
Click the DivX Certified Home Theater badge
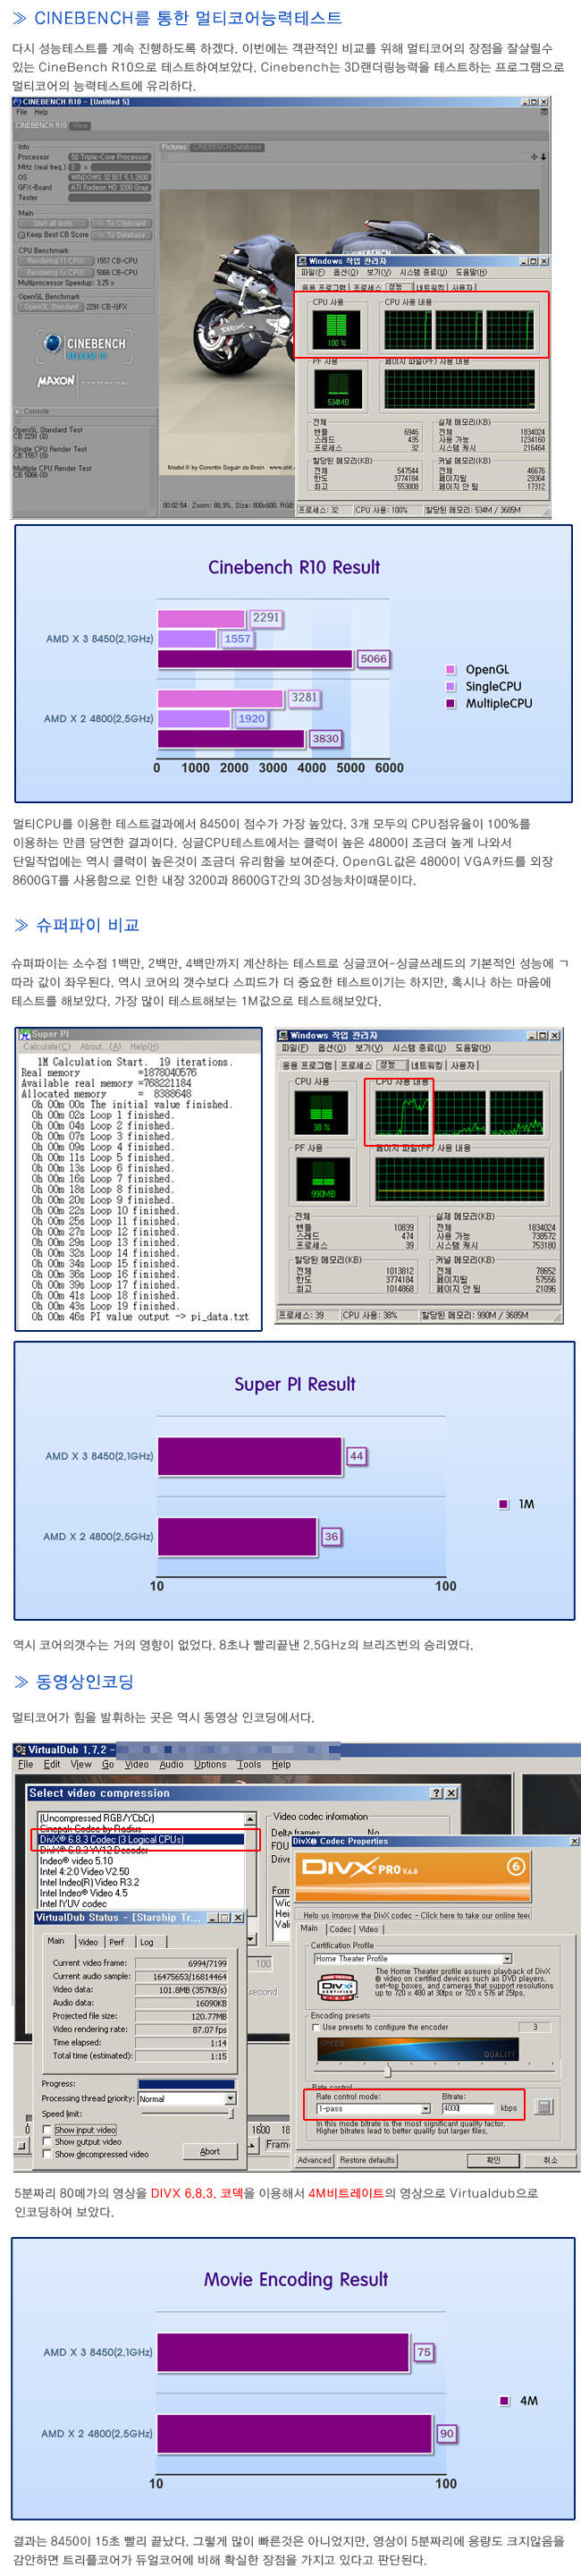pyautogui.click(x=337, y=1987)
